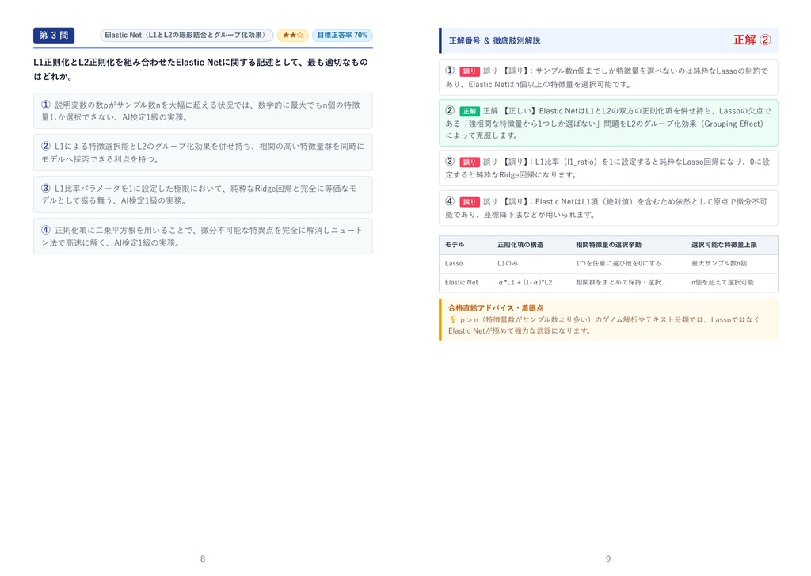Click the circled ③ in the explanation list
The image size is (811, 576).
450,162
